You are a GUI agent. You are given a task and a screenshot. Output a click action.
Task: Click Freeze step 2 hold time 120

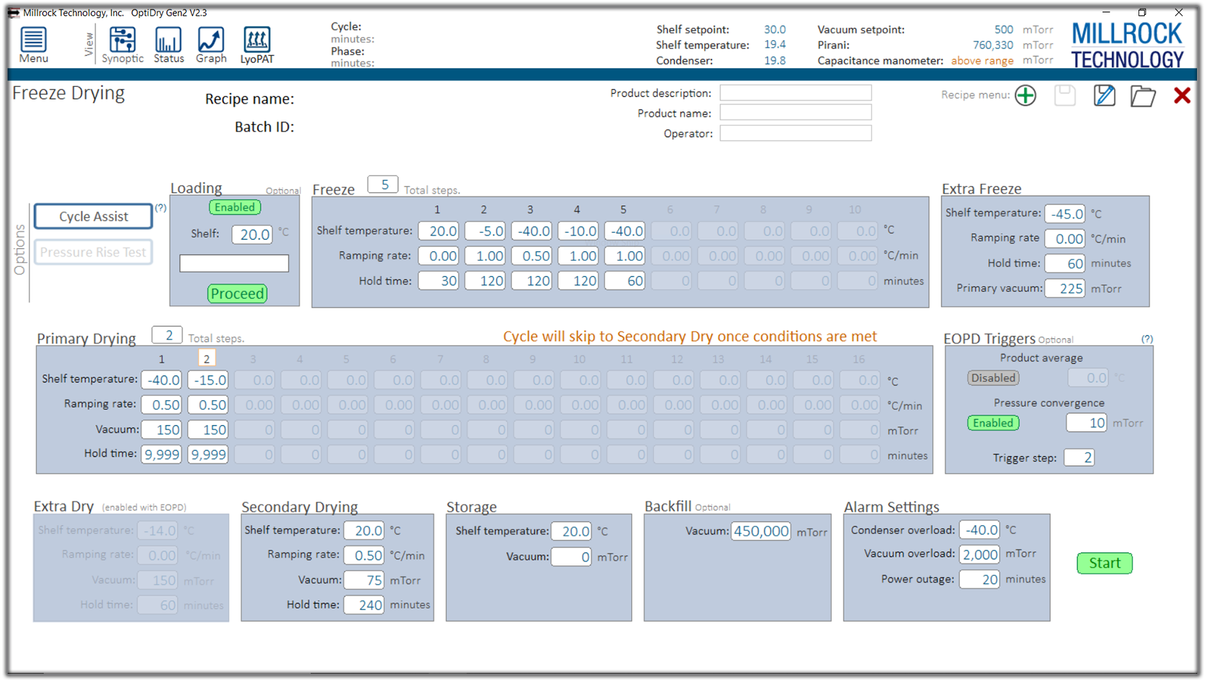(485, 281)
